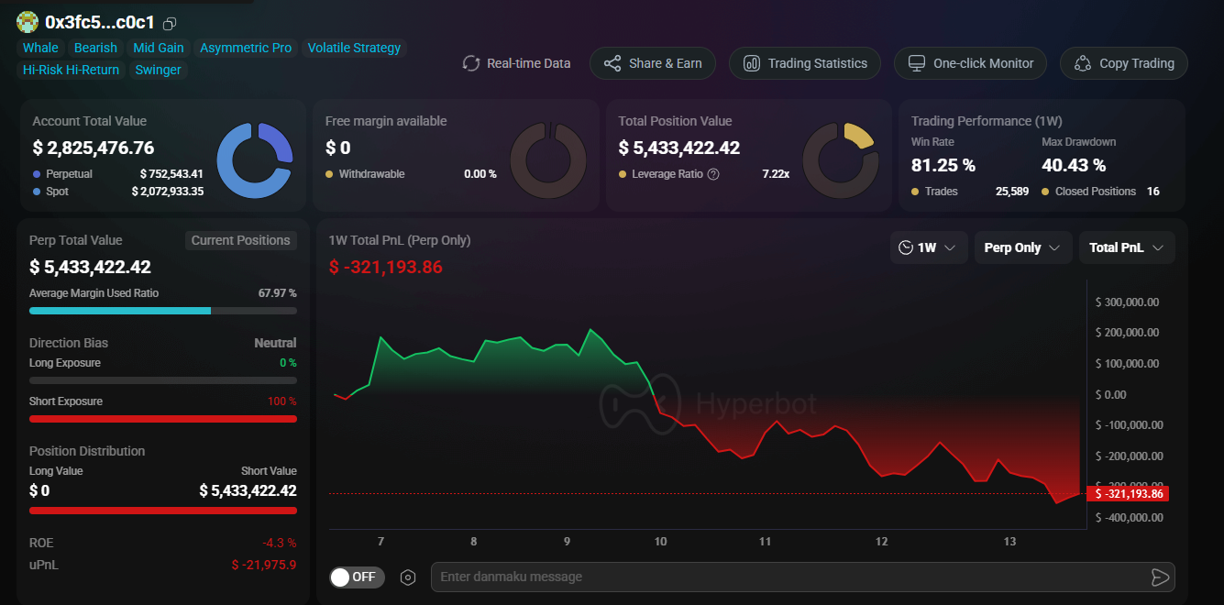Copy the wallet address icon

[169, 23]
